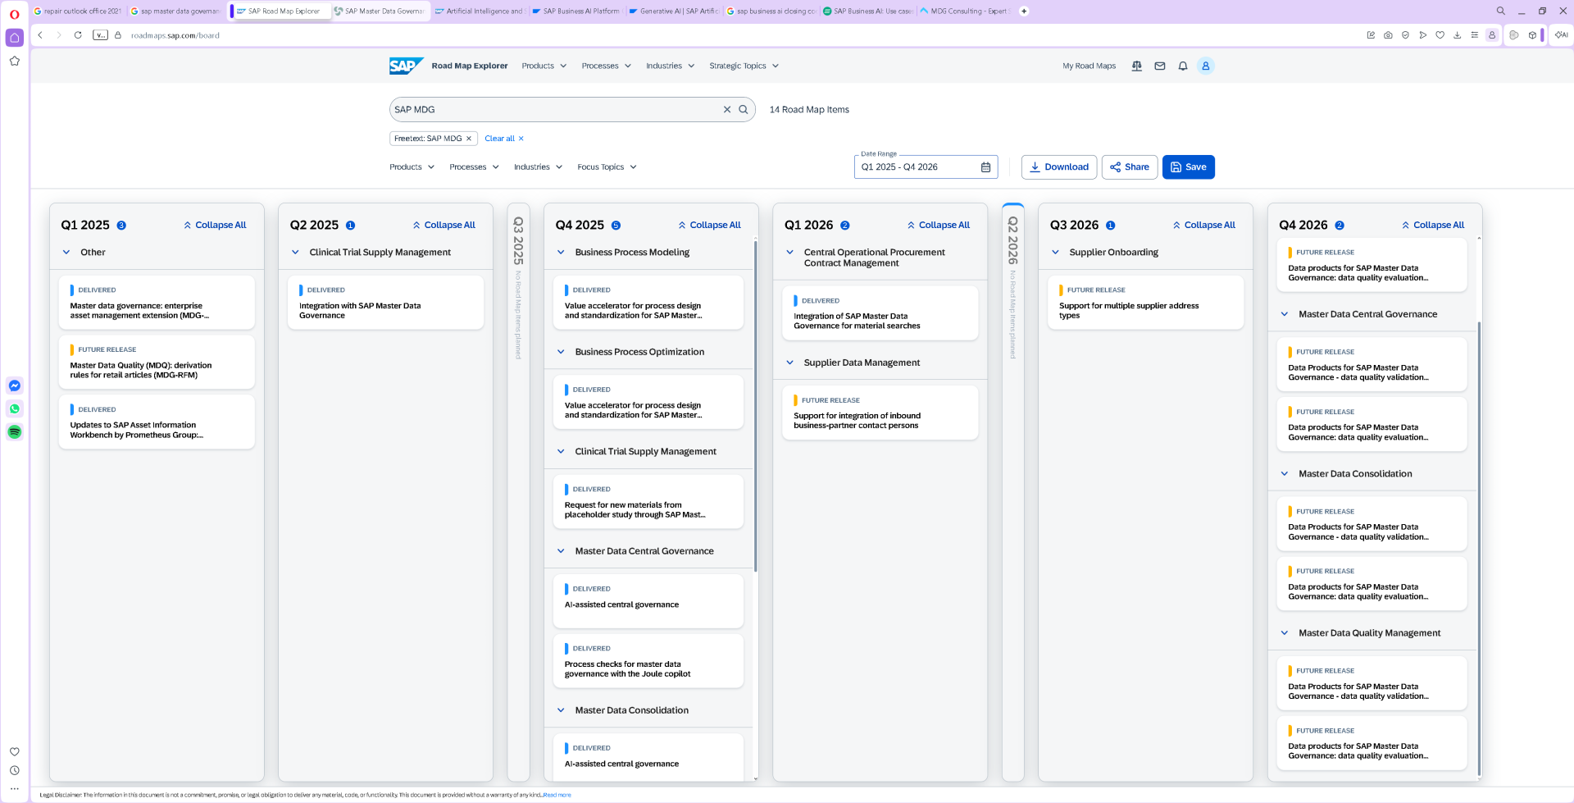The image size is (1574, 803).
Task: Clear the SAP MDG search text
Action: pyautogui.click(x=726, y=110)
